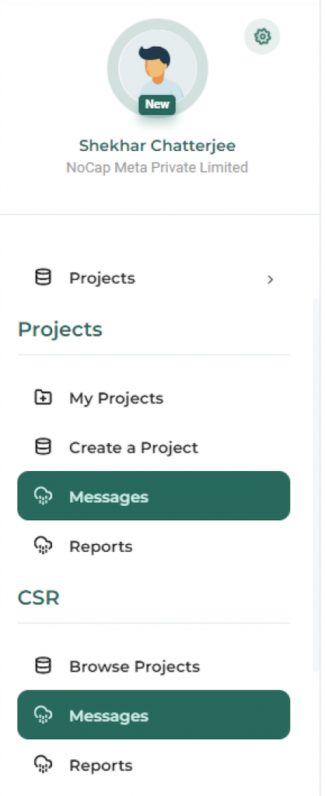Click database icon next to Browse Projects

point(43,666)
